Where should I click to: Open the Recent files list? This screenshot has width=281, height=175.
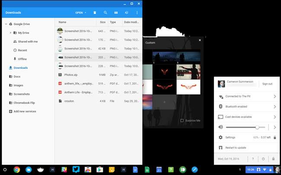(x=22, y=50)
